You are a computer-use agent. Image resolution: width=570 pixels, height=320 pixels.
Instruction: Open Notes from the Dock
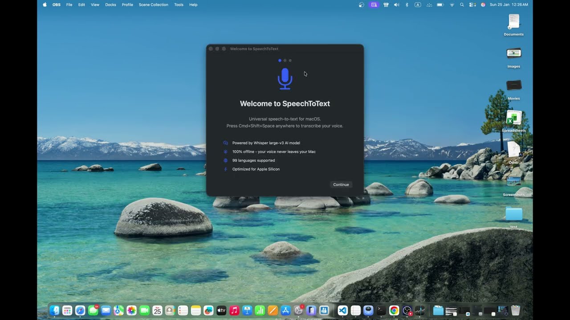195,310
